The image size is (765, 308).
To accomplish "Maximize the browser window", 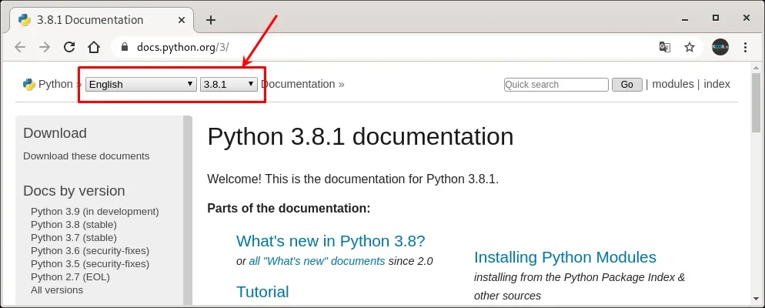I will [x=716, y=18].
